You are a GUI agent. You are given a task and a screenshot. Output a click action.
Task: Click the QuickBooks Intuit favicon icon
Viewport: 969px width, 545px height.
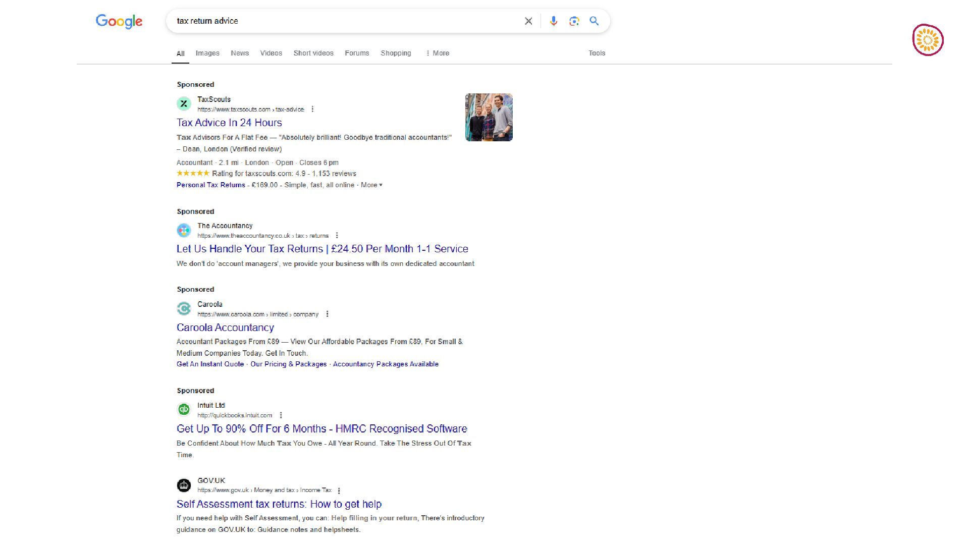184,409
